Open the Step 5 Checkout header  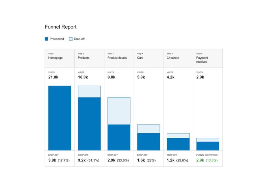coord(178,58)
